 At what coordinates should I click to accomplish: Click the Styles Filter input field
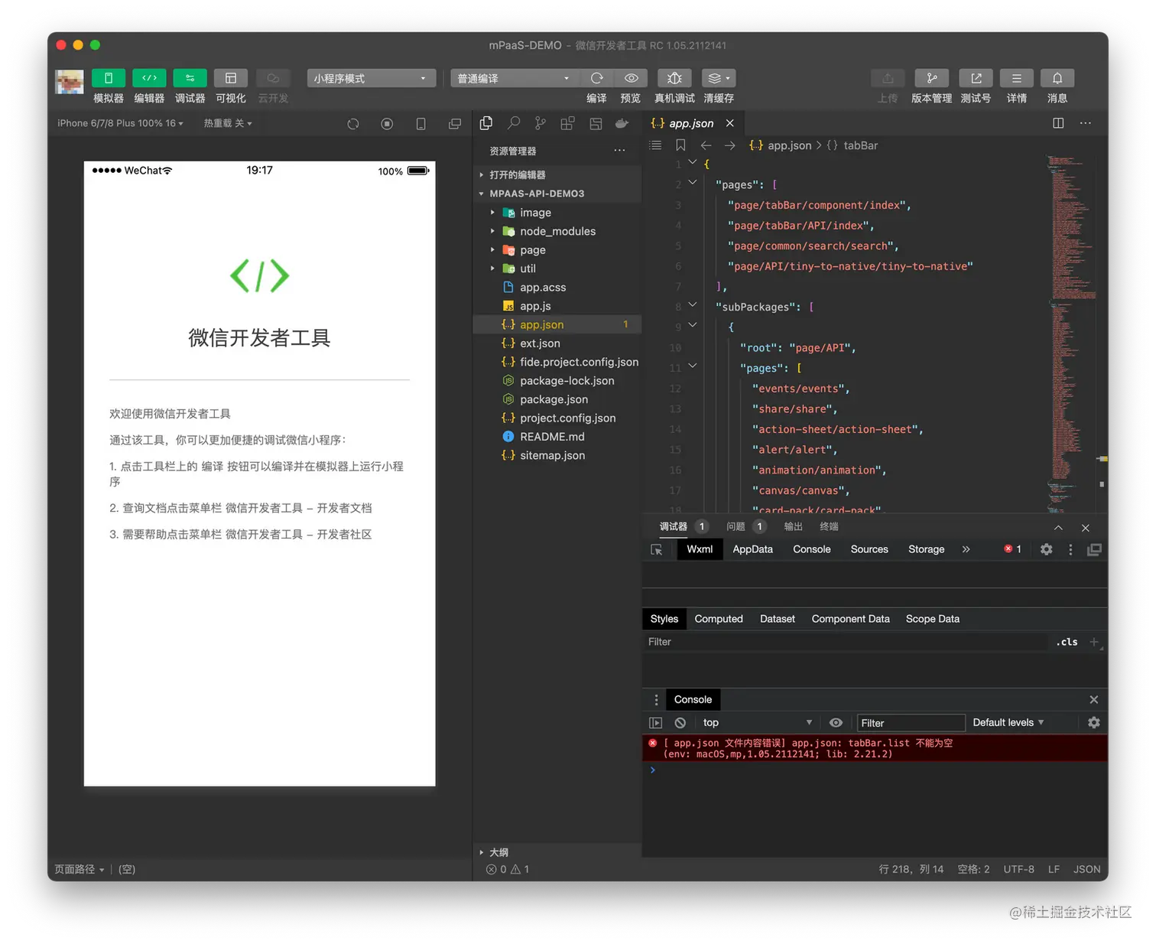click(846, 642)
